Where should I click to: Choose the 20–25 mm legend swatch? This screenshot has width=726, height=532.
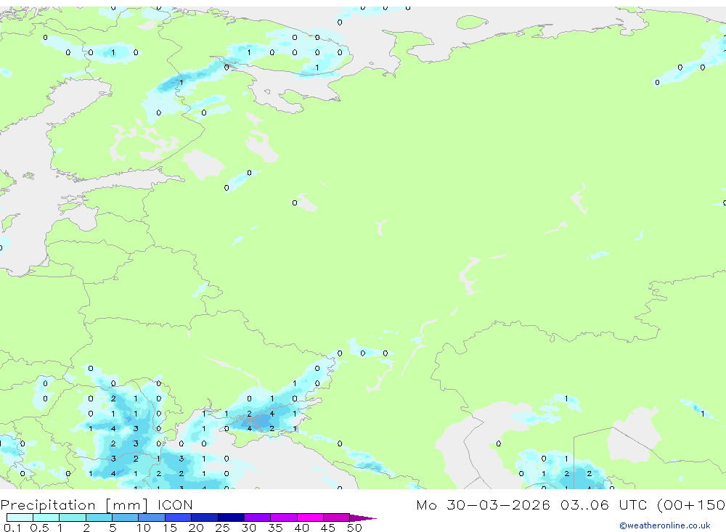(205, 517)
